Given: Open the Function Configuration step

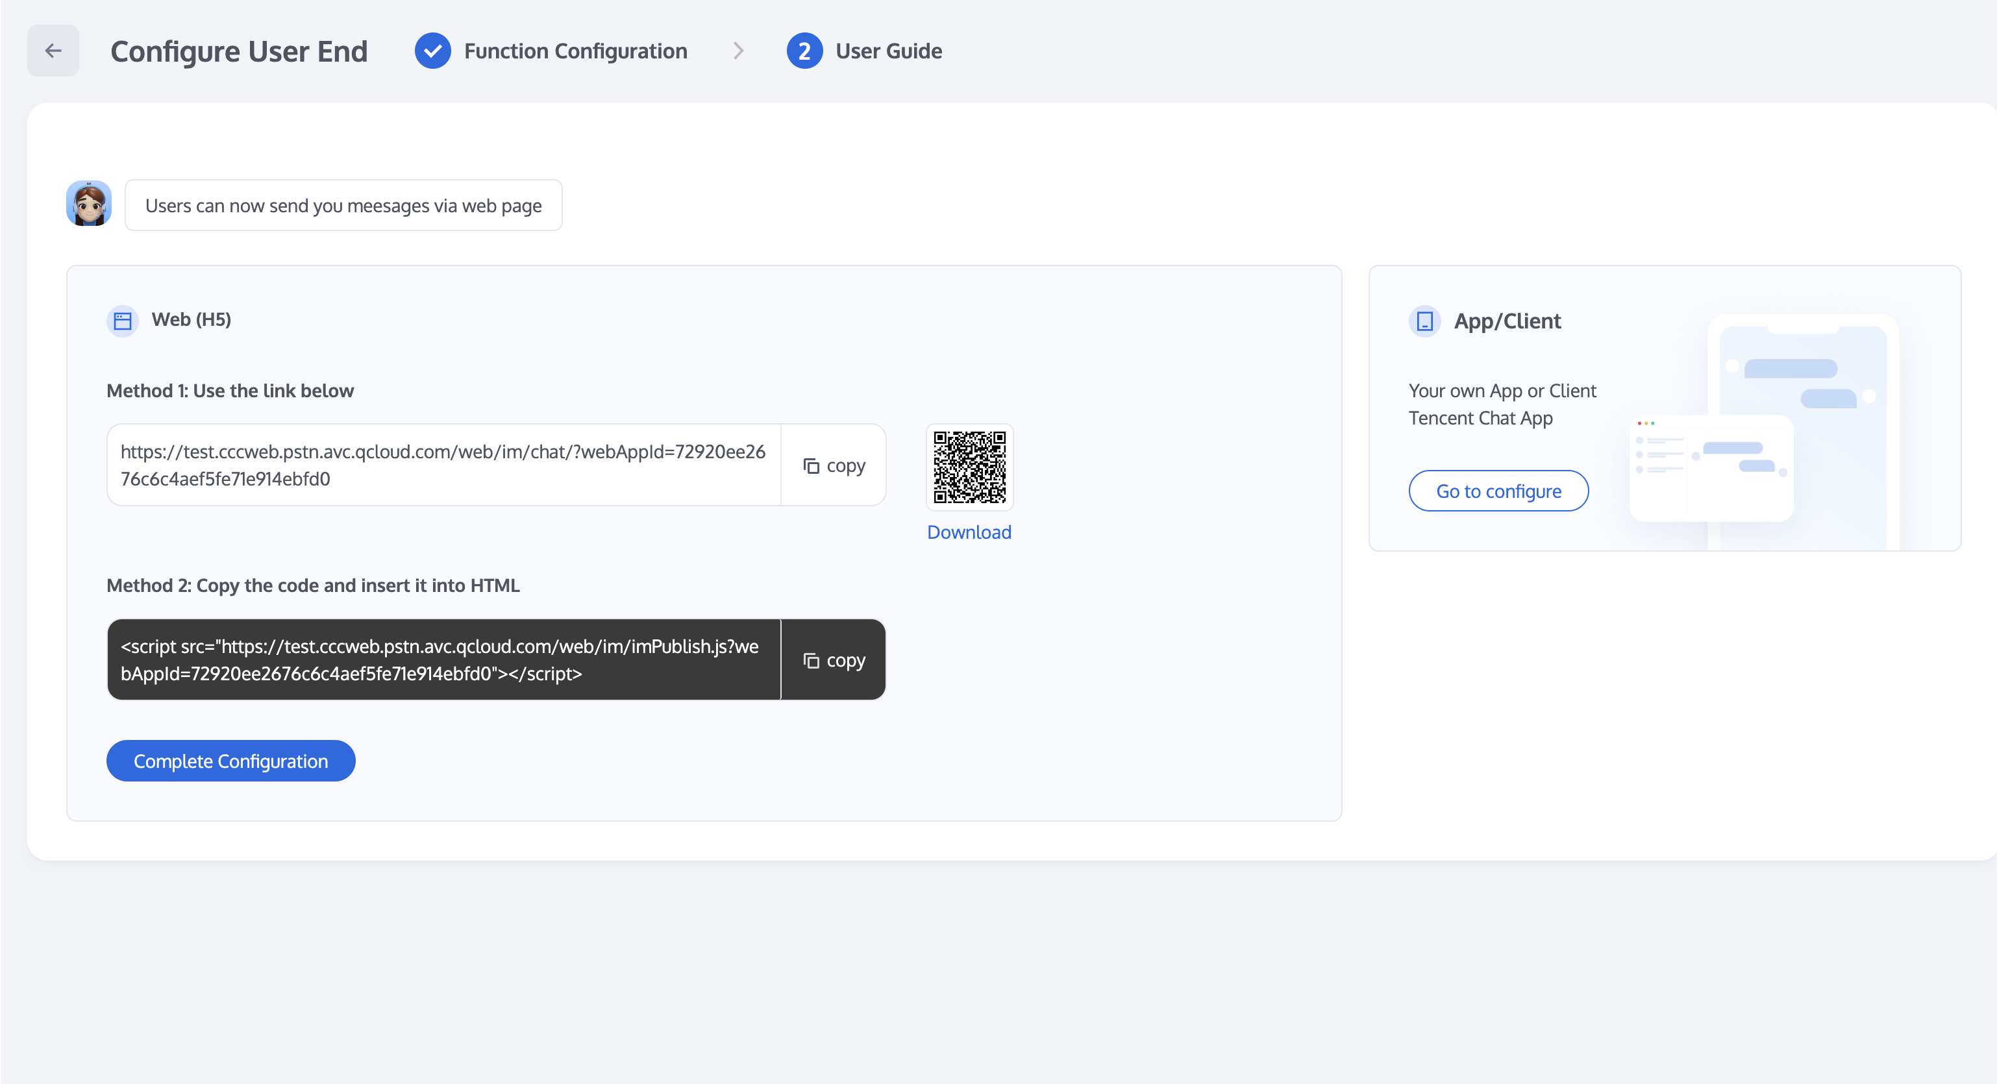Looking at the screenshot, I should [x=575, y=51].
